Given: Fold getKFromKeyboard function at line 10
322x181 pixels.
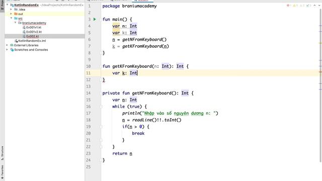Looking at the screenshot, I should point(101,66).
